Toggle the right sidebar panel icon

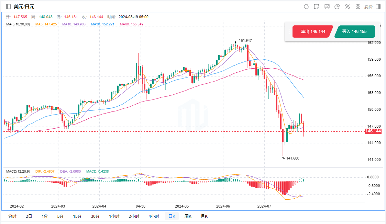coord(378,7)
